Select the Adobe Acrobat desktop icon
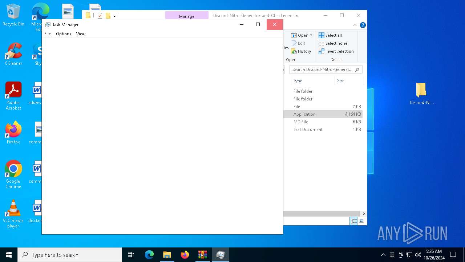 coord(13,96)
